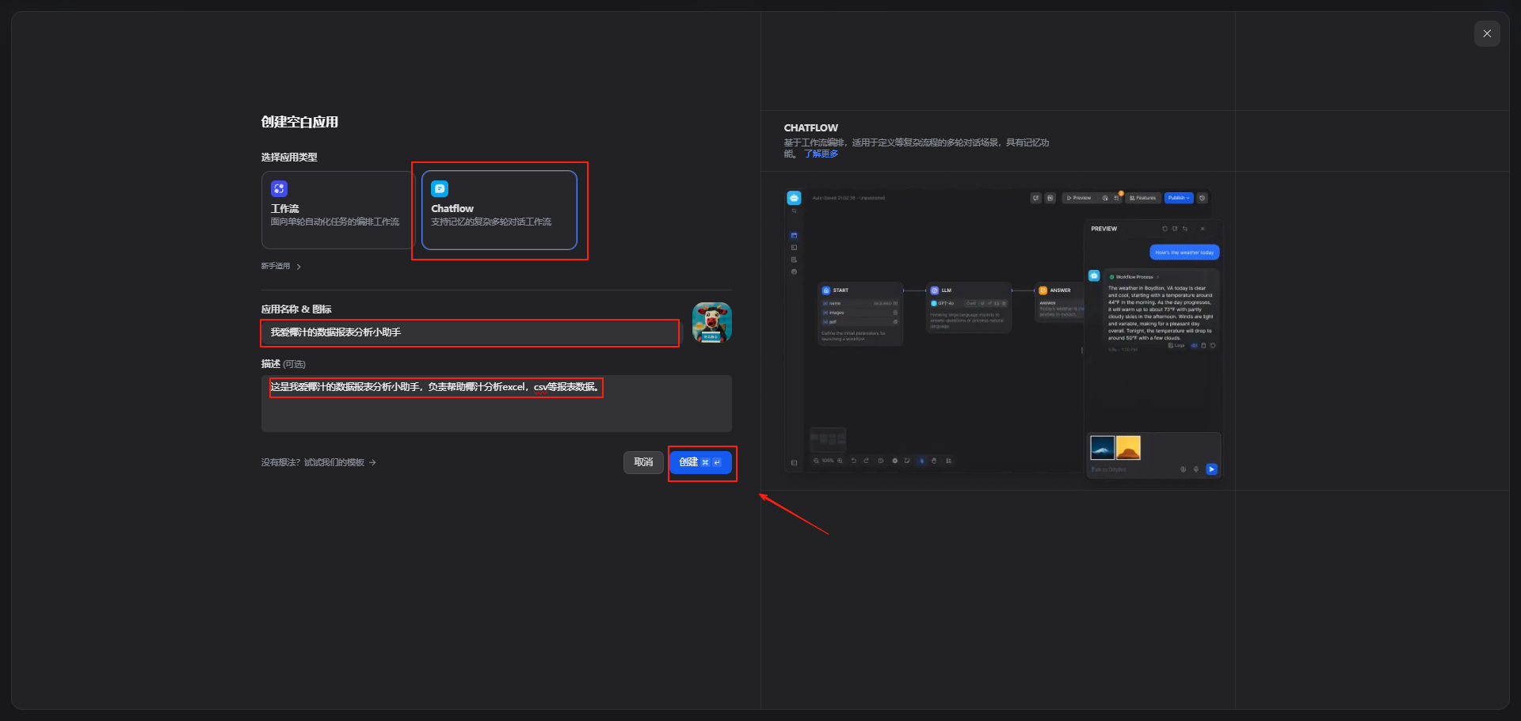Click the CHATFLOW title in right panel
The height and width of the screenshot is (721, 1521).
(810, 128)
